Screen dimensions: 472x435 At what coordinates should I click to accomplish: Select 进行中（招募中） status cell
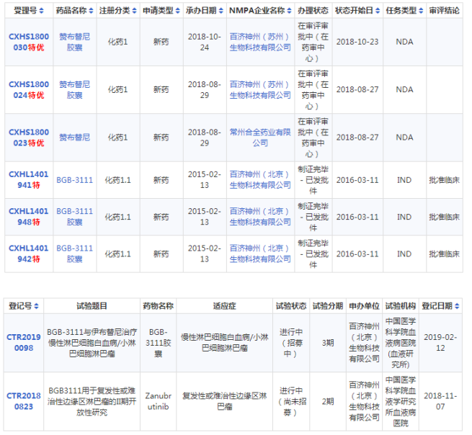point(291,343)
